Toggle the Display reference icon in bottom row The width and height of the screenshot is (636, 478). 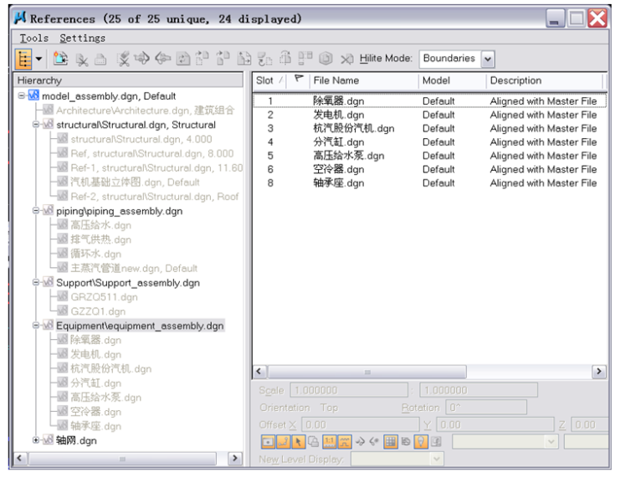click(268, 442)
